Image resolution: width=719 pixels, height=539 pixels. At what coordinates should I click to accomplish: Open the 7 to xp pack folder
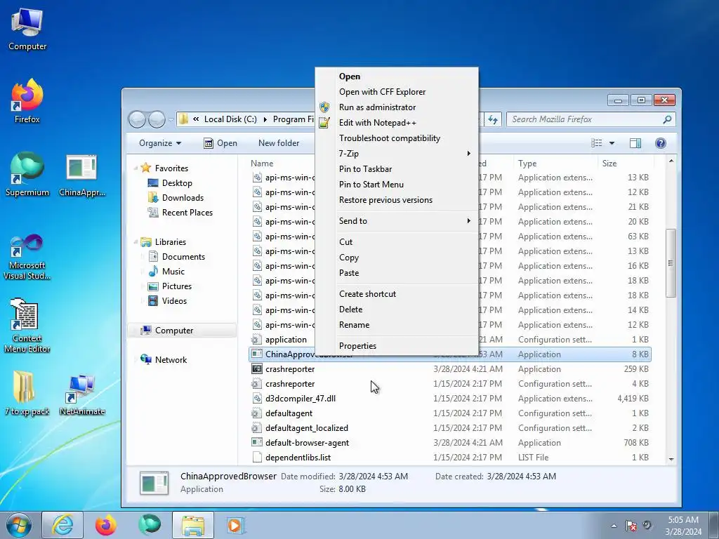[27, 393]
